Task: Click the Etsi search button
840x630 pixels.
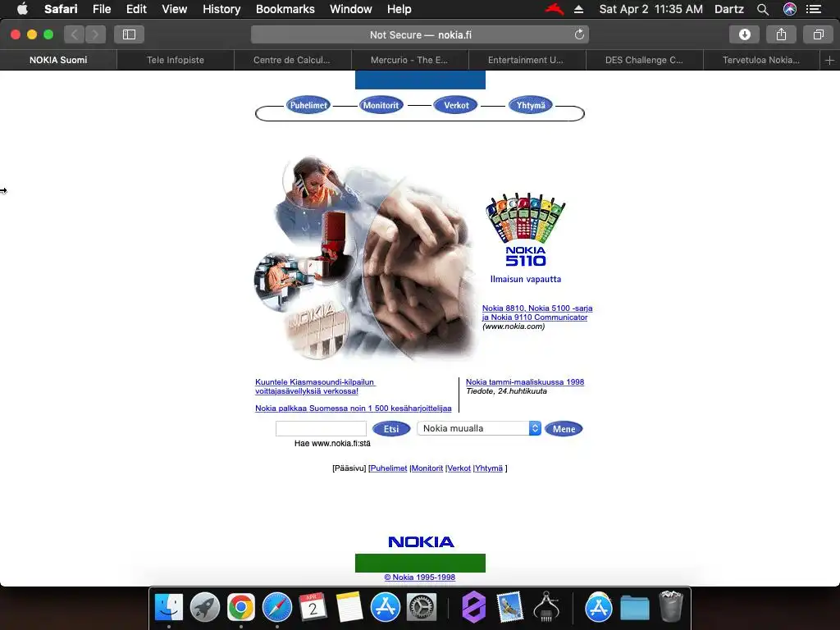Action: pyautogui.click(x=391, y=428)
